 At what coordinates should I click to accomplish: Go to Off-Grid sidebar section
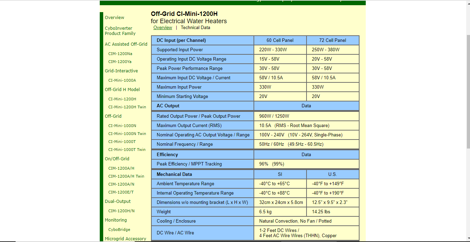[113, 116]
